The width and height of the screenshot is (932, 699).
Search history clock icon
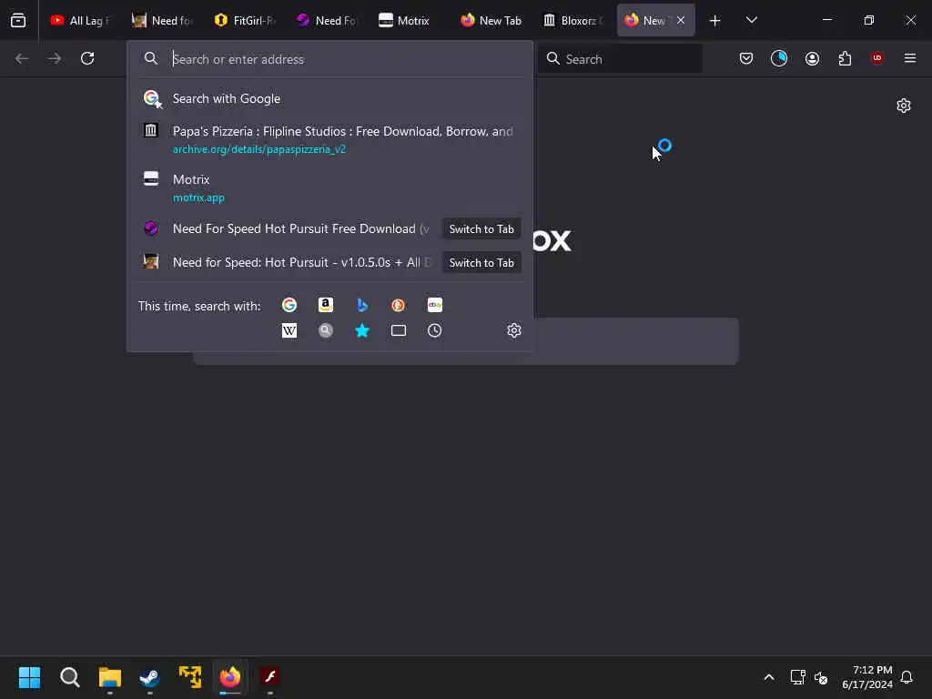[434, 330]
